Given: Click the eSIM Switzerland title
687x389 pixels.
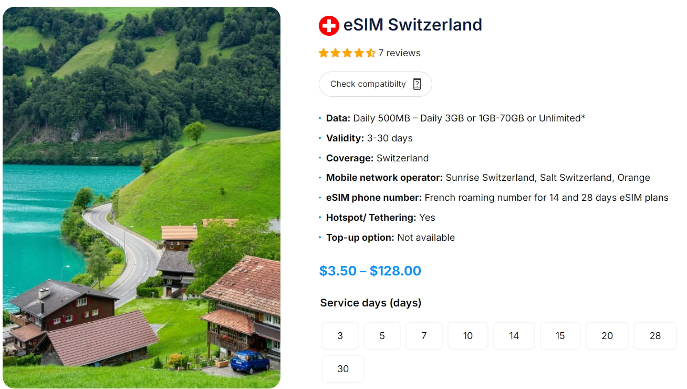Looking at the screenshot, I should click(413, 25).
